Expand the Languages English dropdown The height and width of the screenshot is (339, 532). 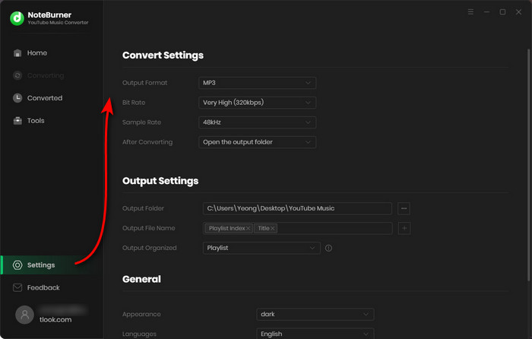[315, 334]
